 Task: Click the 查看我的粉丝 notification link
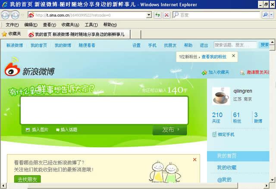(x=214, y=57)
